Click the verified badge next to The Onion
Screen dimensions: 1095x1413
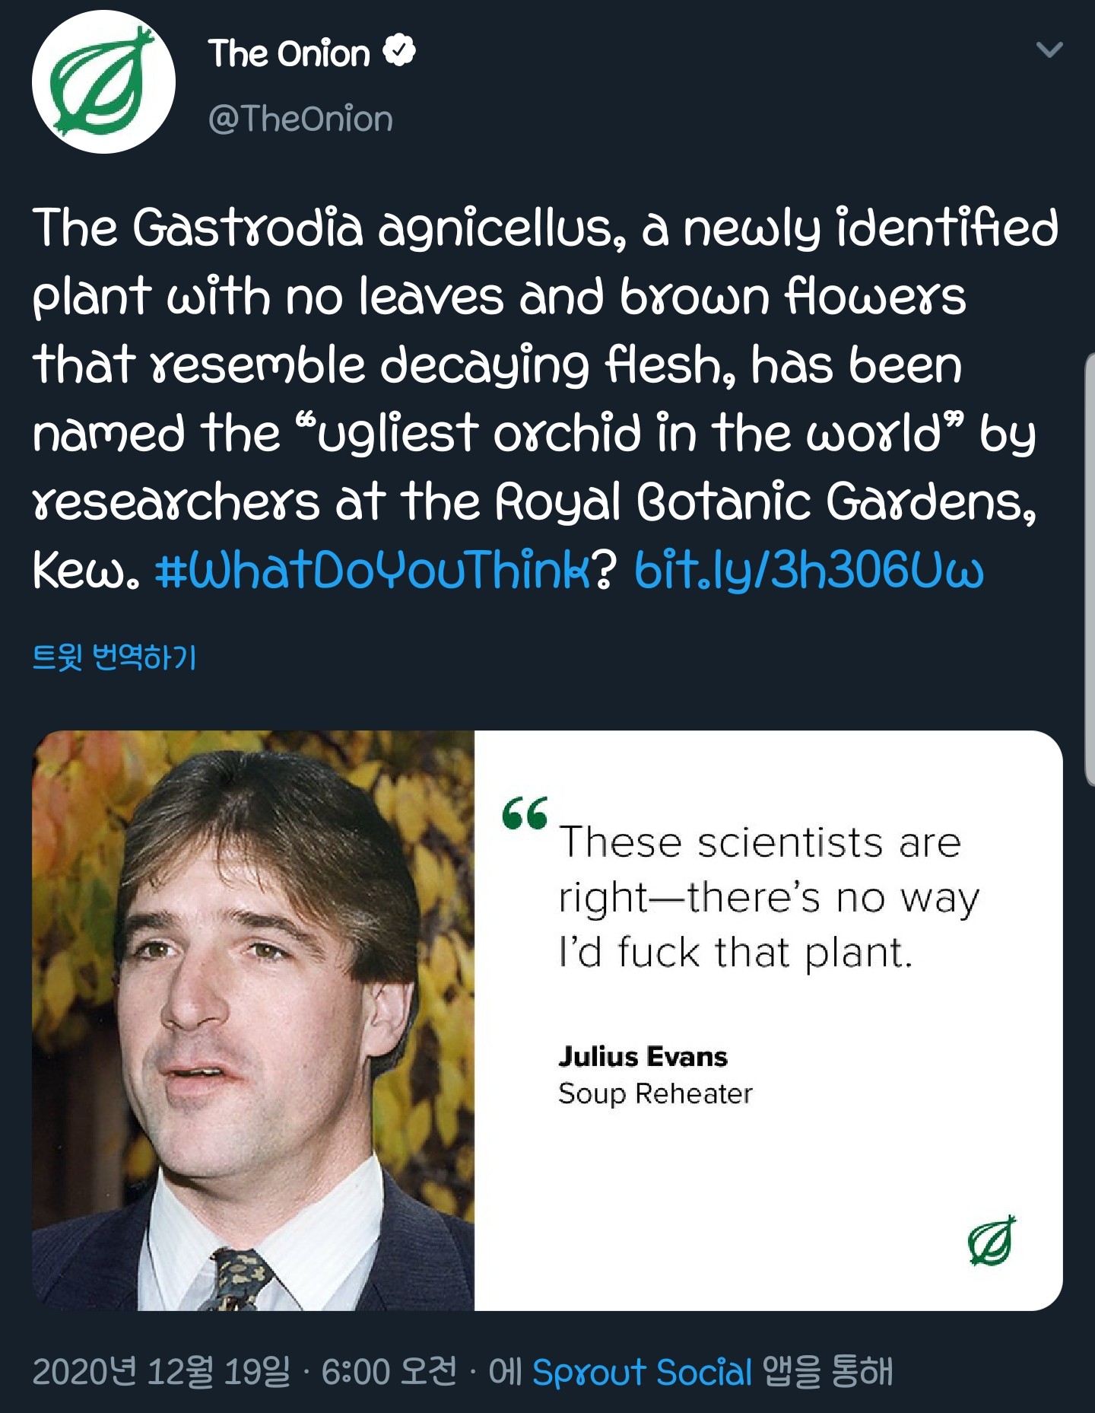pyautogui.click(x=399, y=51)
